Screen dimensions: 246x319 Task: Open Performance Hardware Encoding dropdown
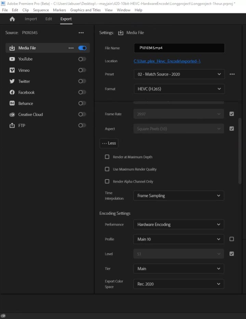pyautogui.click(x=179, y=224)
